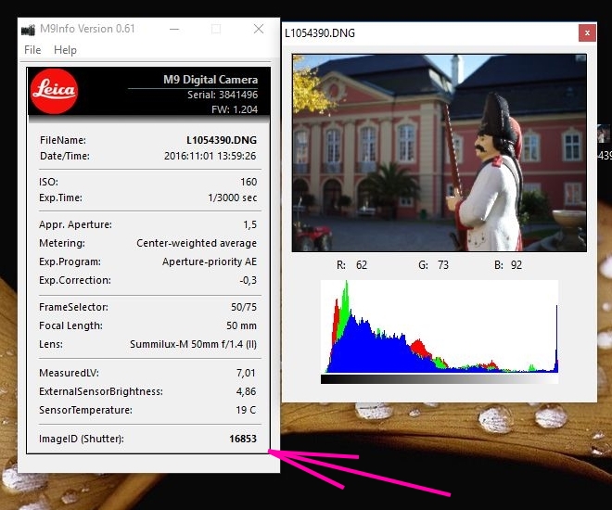The height and width of the screenshot is (510, 612).
Task: Minimize the M9Info window
Action: pyautogui.click(x=173, y=29)
